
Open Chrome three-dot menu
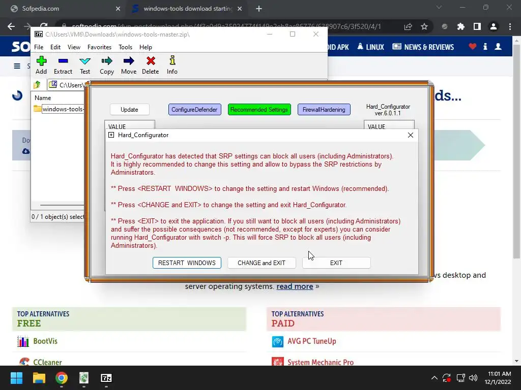510,26
